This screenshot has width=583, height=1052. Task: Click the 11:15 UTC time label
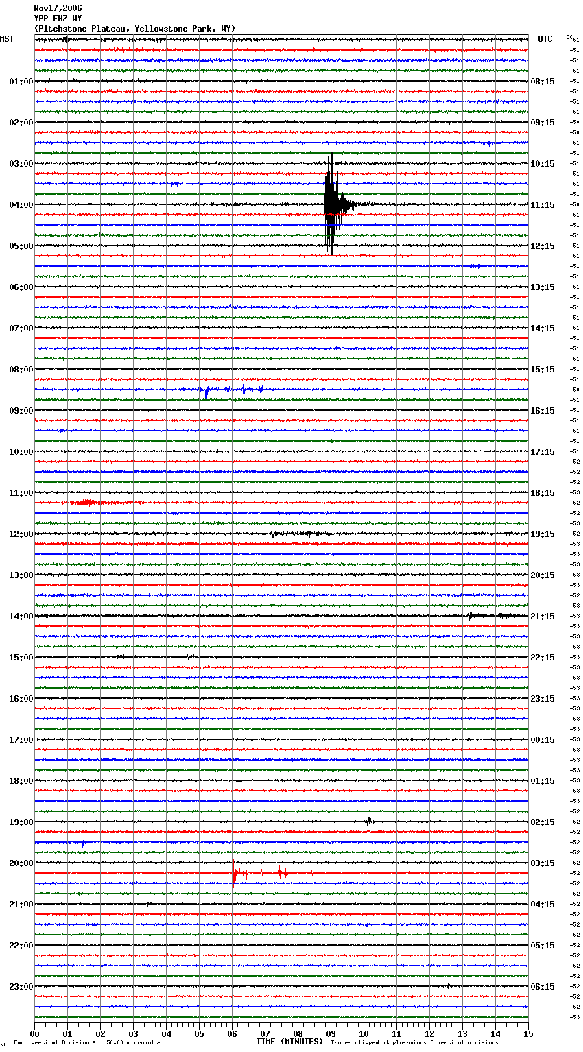pyautogui.click(x=543, y=205)
